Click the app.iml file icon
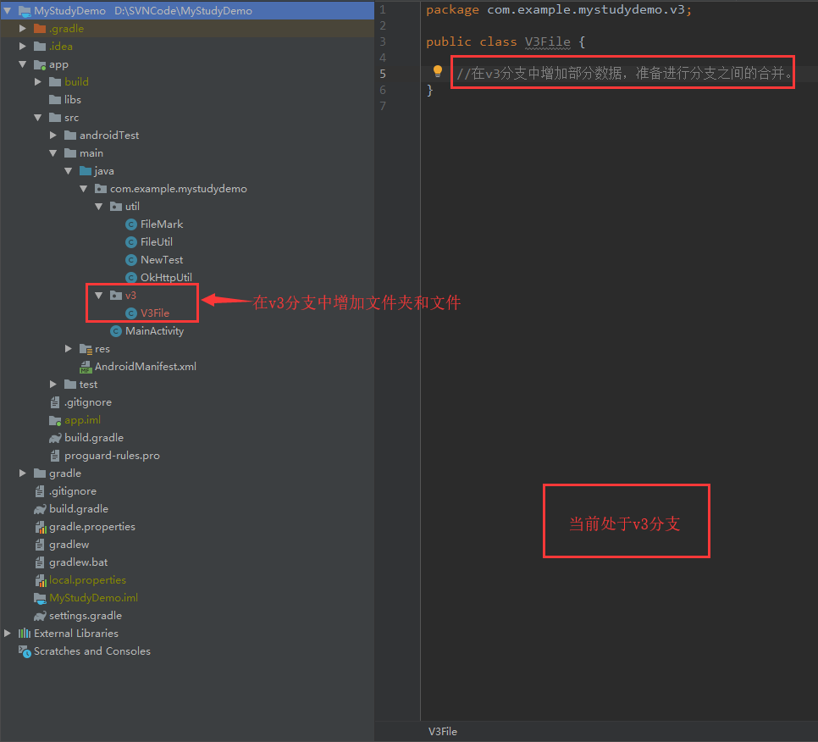The height and width of the screenshot is (742, 818). (55, 420)
